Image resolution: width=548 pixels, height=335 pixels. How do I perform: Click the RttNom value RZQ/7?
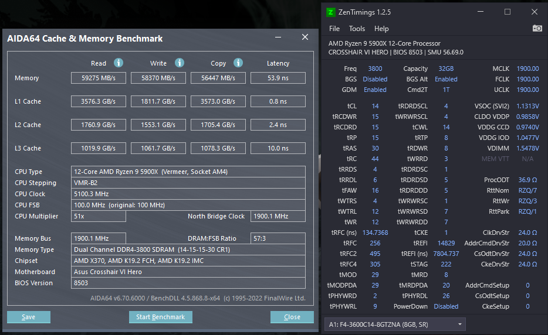527,190
